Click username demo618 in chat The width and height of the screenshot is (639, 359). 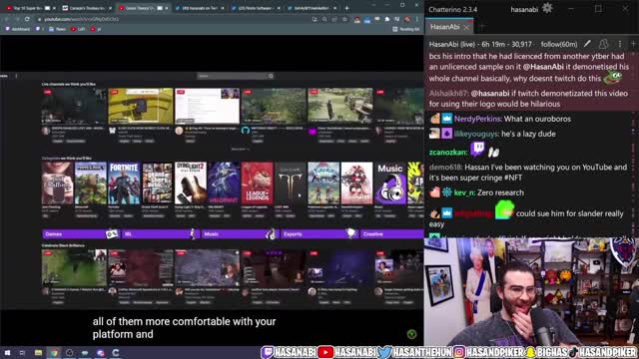[445, 167]
